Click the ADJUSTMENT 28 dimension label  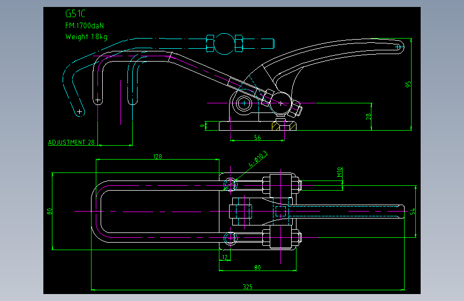click(71, 142)
